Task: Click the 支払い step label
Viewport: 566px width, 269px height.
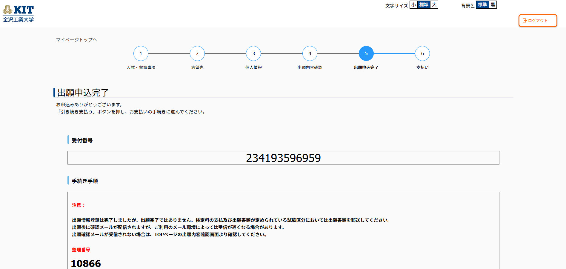Action: coord(422,67)
